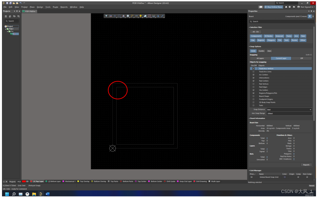318x197 pixels.
Task: Switch to the PCB1.PcbDoc document tab
Action: (30, 11)
